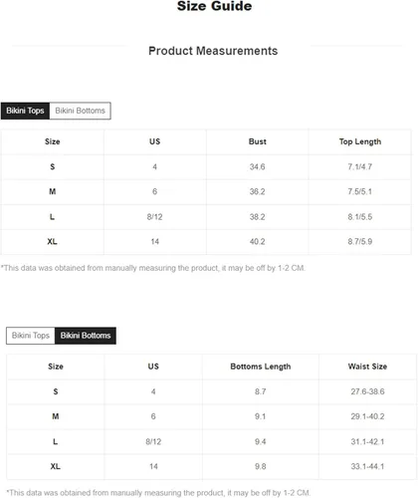Switch to upper Bikini Bottoms tab
The image size is (418, 498).
click(80, 111)
